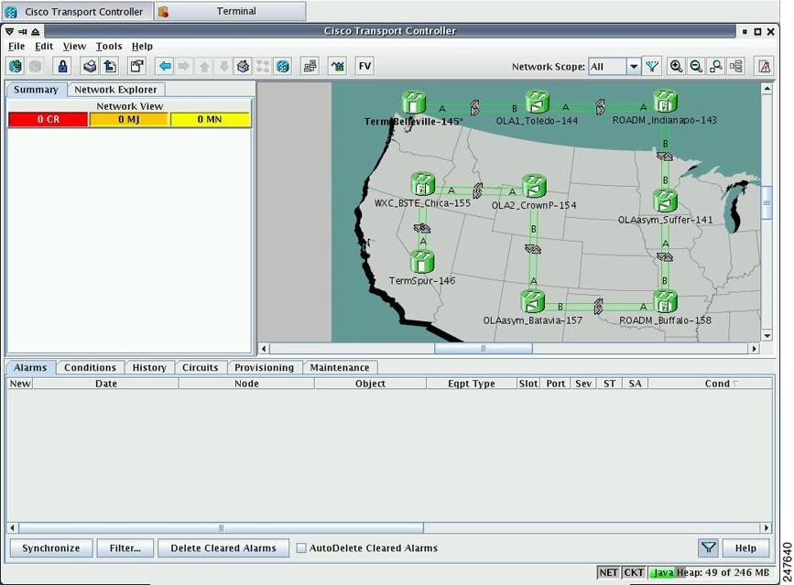This screenshot has height=585, width=794.
Task: Click the blue padlock lock-node icon
Action: pos(63,66)
